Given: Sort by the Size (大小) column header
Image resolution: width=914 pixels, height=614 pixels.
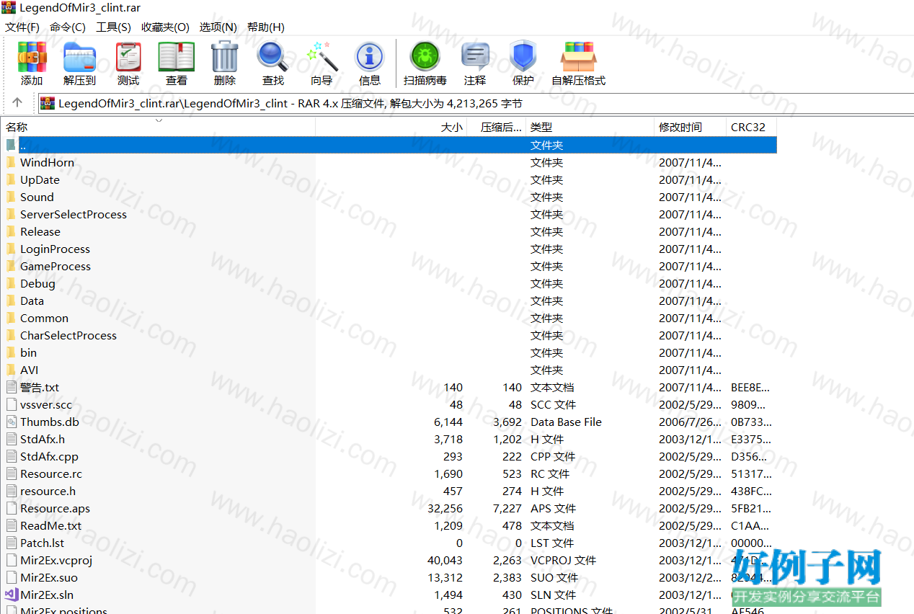Looking at the screenshot, I should [391, 127].
